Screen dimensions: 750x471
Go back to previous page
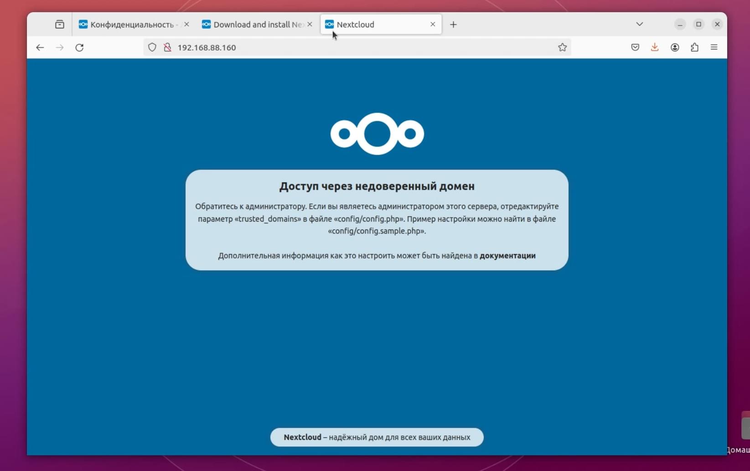40,47
